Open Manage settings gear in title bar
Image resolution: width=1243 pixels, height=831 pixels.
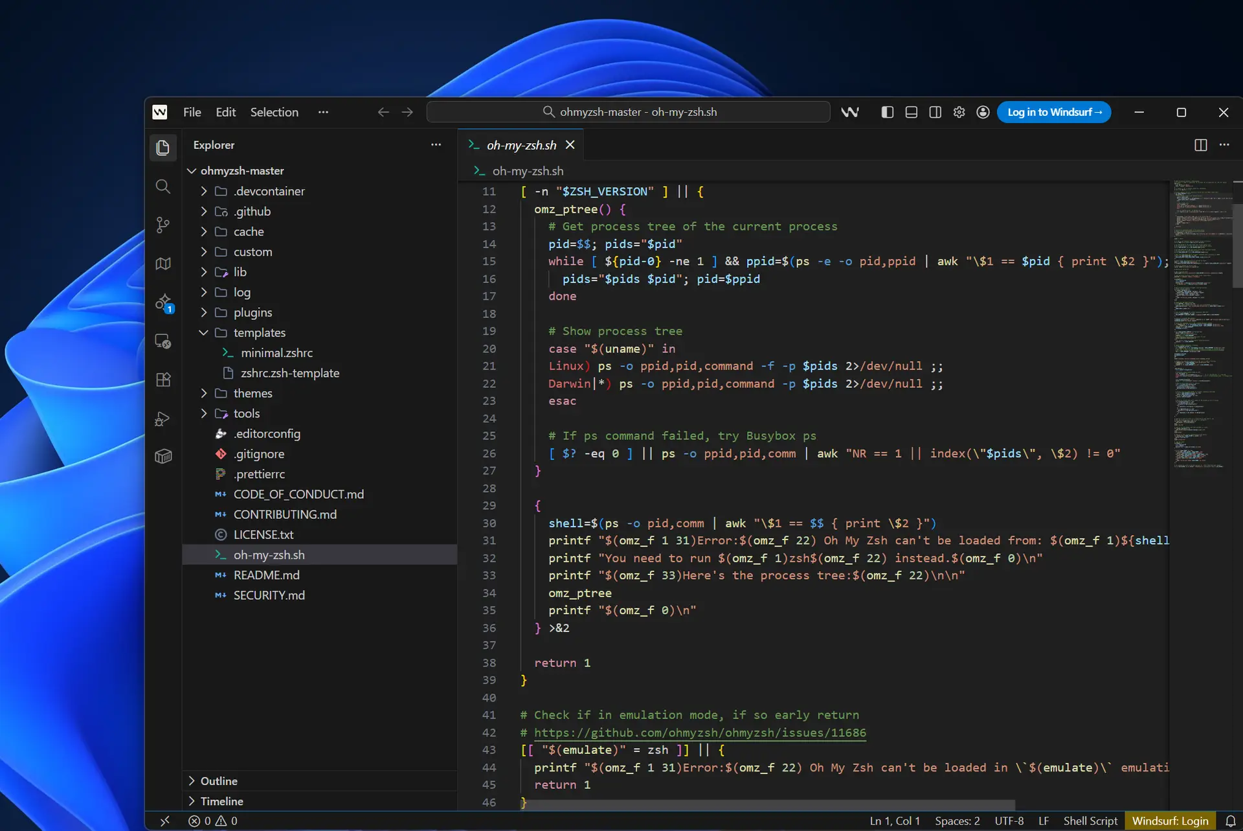click(x=959, y=112)
